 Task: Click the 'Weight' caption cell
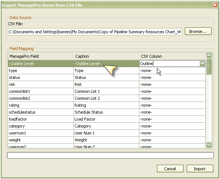click(x=106, y=140)
